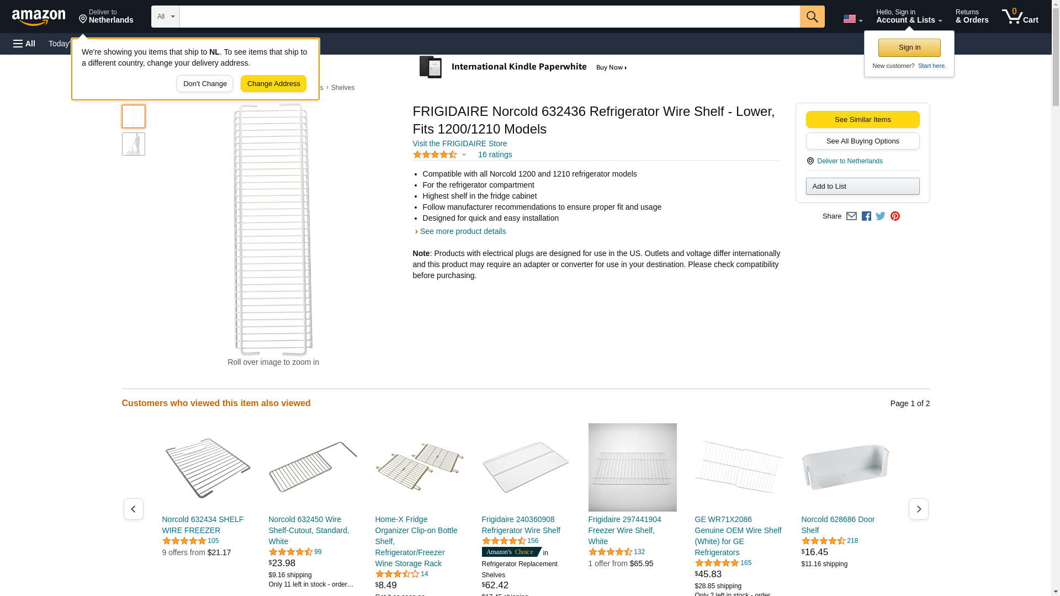Select the second product image thumbnail
This screenshot has width=1060, height=596.
[x=133, y=144]
